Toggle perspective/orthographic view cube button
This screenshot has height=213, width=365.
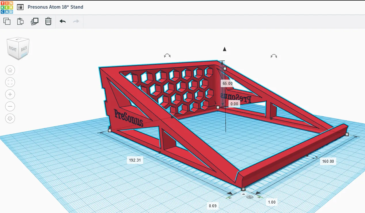click(10, 118)
